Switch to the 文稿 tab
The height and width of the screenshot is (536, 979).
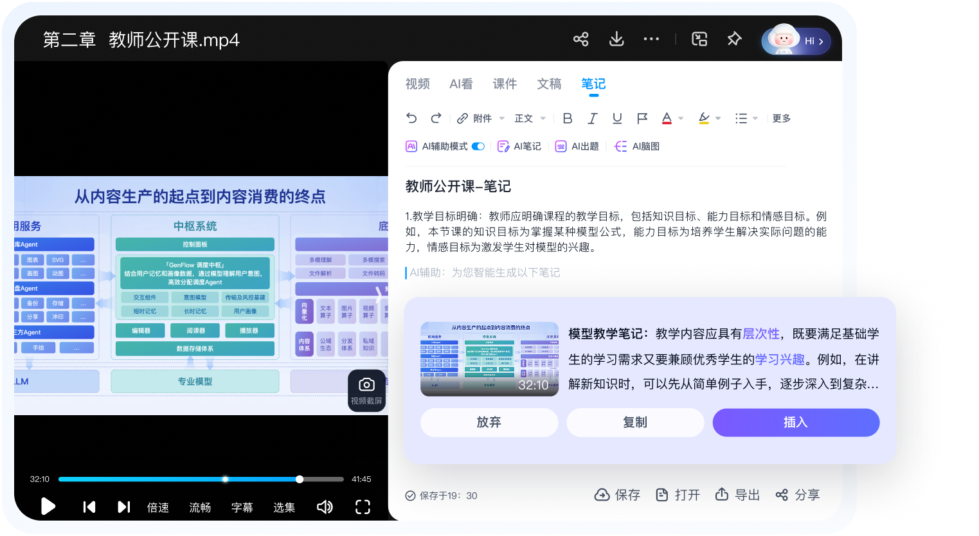pos(549,84)
